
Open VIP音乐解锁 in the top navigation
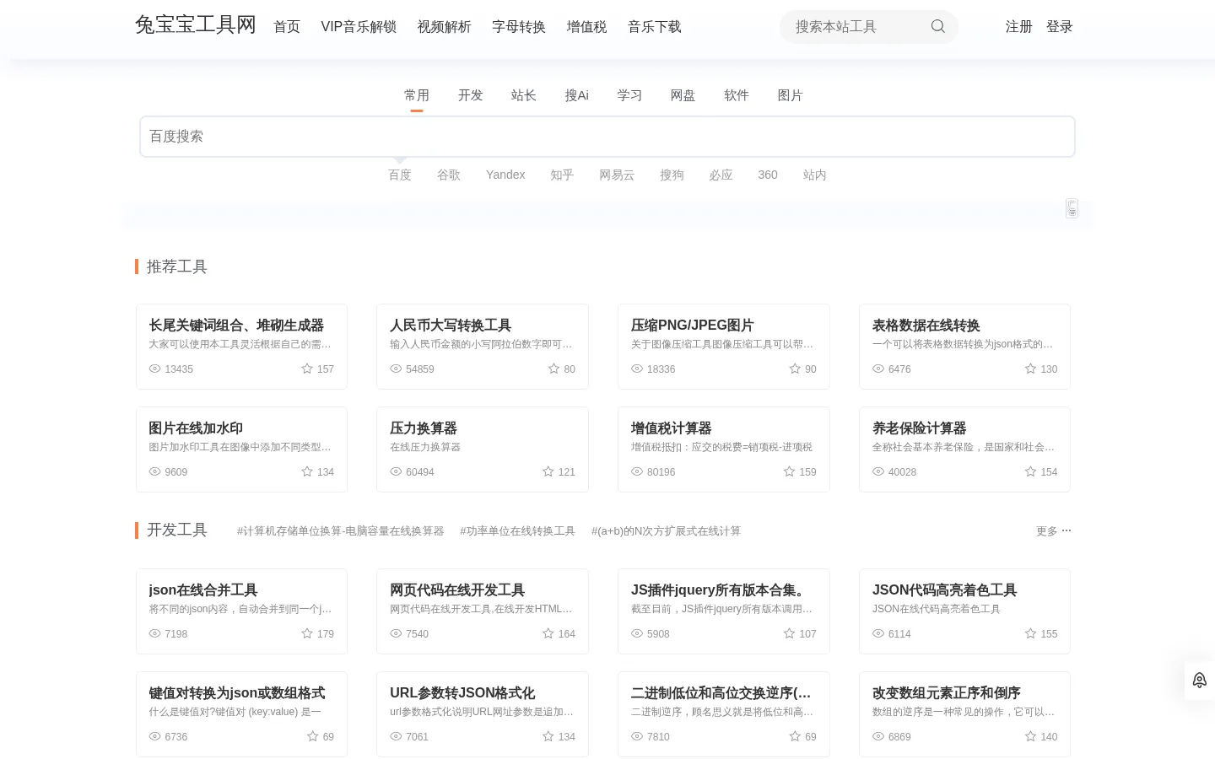tap(359, 27)
